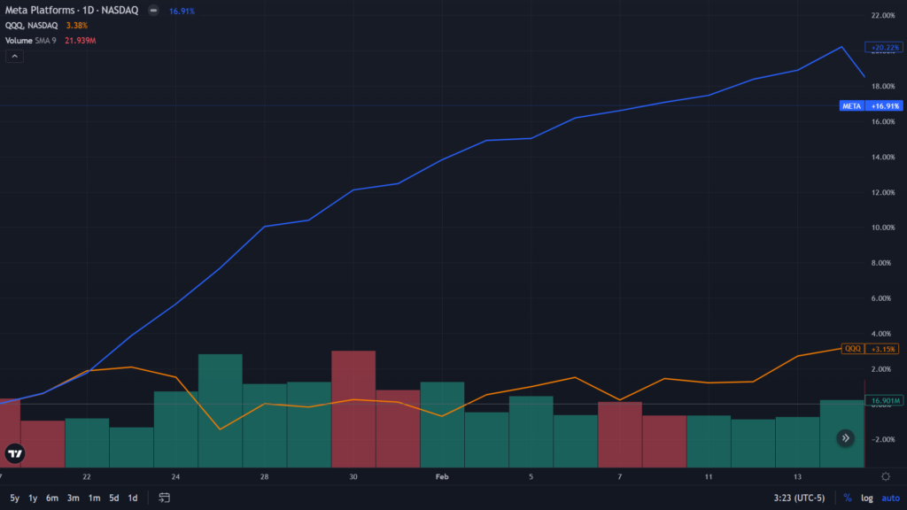907x510 pixels.
Task: Select the 1m time range
Action: click(x=94, y=498)
